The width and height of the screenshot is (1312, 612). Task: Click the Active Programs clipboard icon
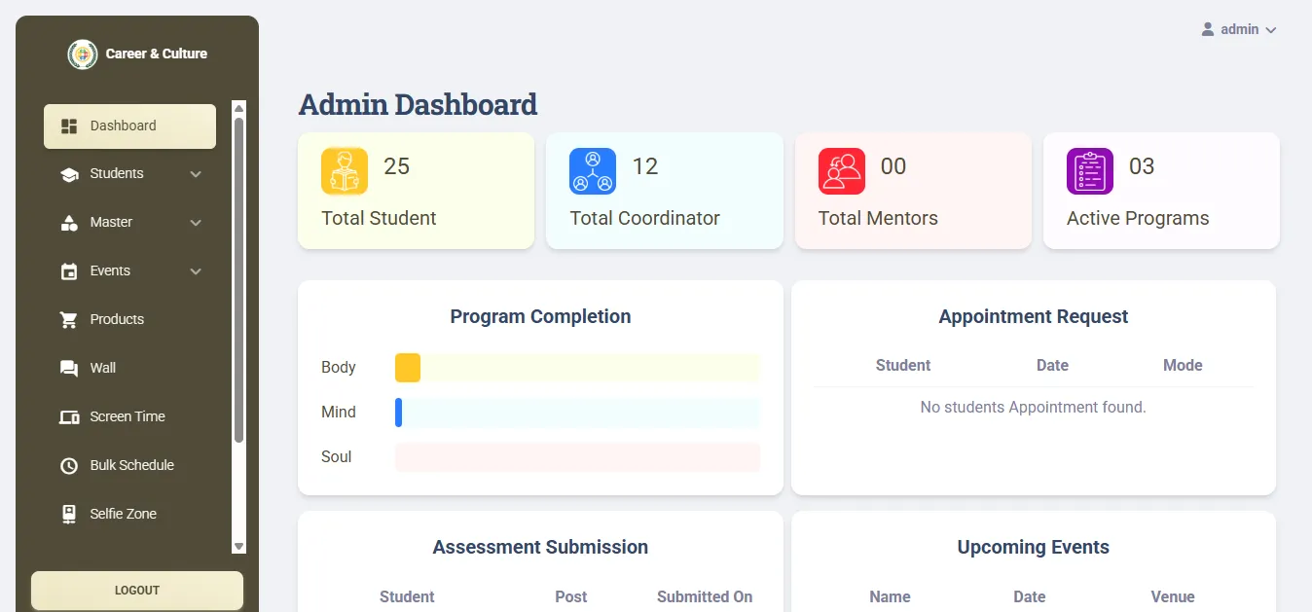pos(1088,170)
